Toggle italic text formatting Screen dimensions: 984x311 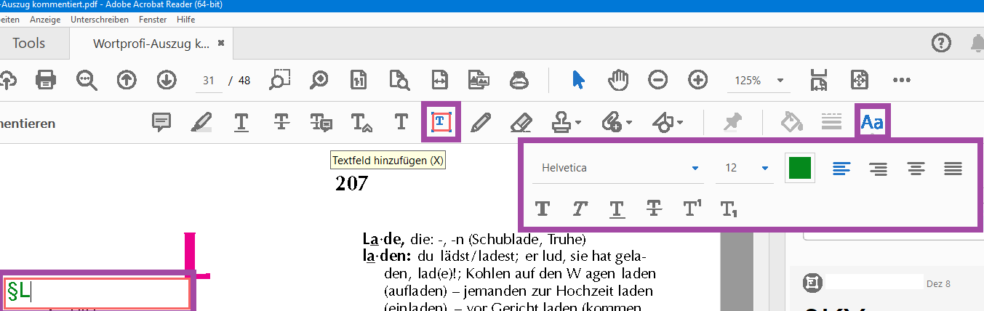tap(580, 209)
